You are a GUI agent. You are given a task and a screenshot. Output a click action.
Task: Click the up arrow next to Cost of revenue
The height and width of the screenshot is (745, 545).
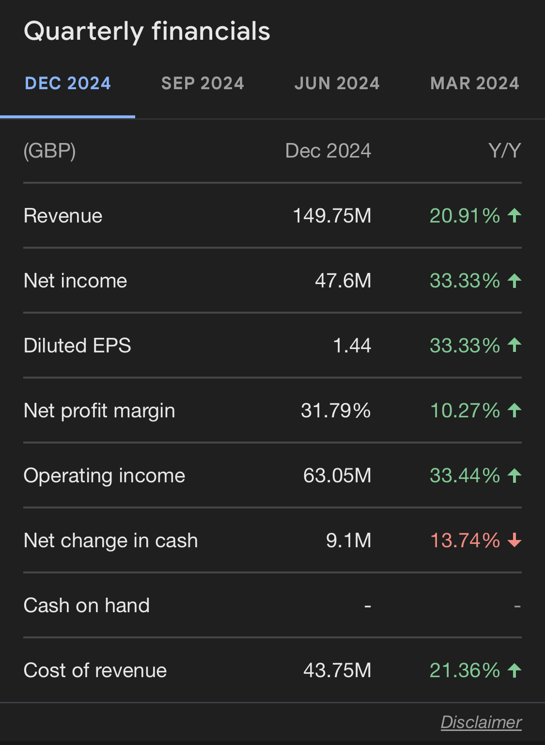coord(514,670)
